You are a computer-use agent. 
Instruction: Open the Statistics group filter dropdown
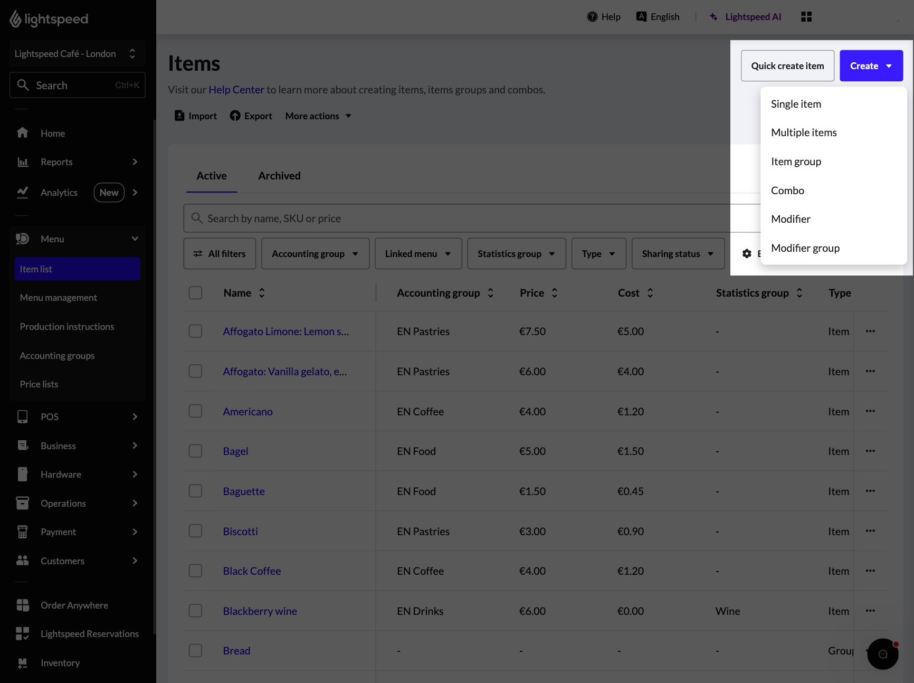516,254
